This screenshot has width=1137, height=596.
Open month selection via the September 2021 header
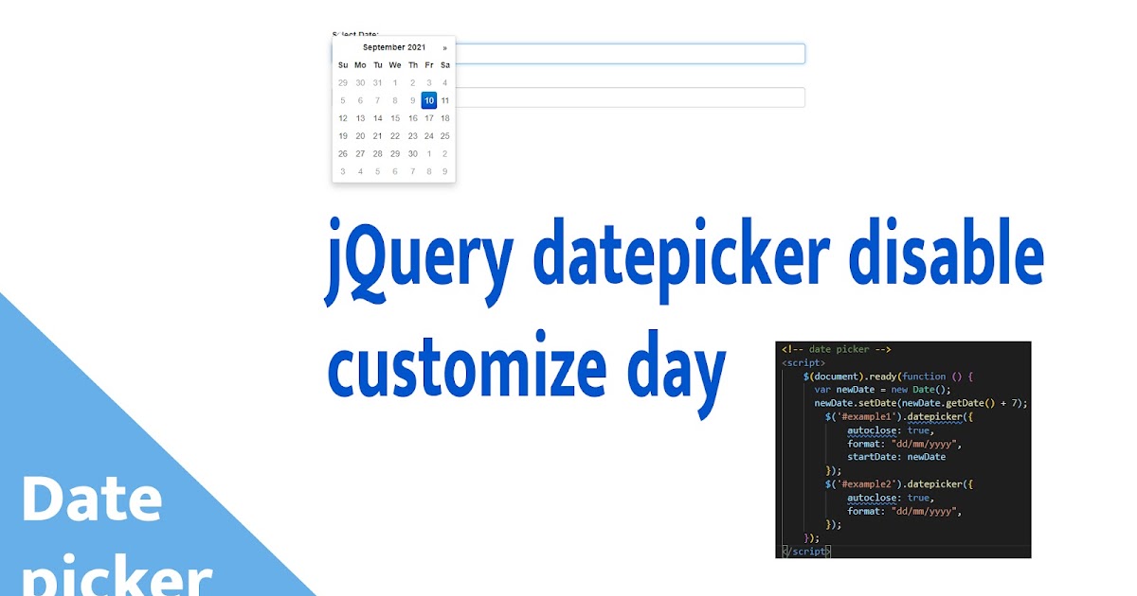pyautogui.click(x=394, y=46)
